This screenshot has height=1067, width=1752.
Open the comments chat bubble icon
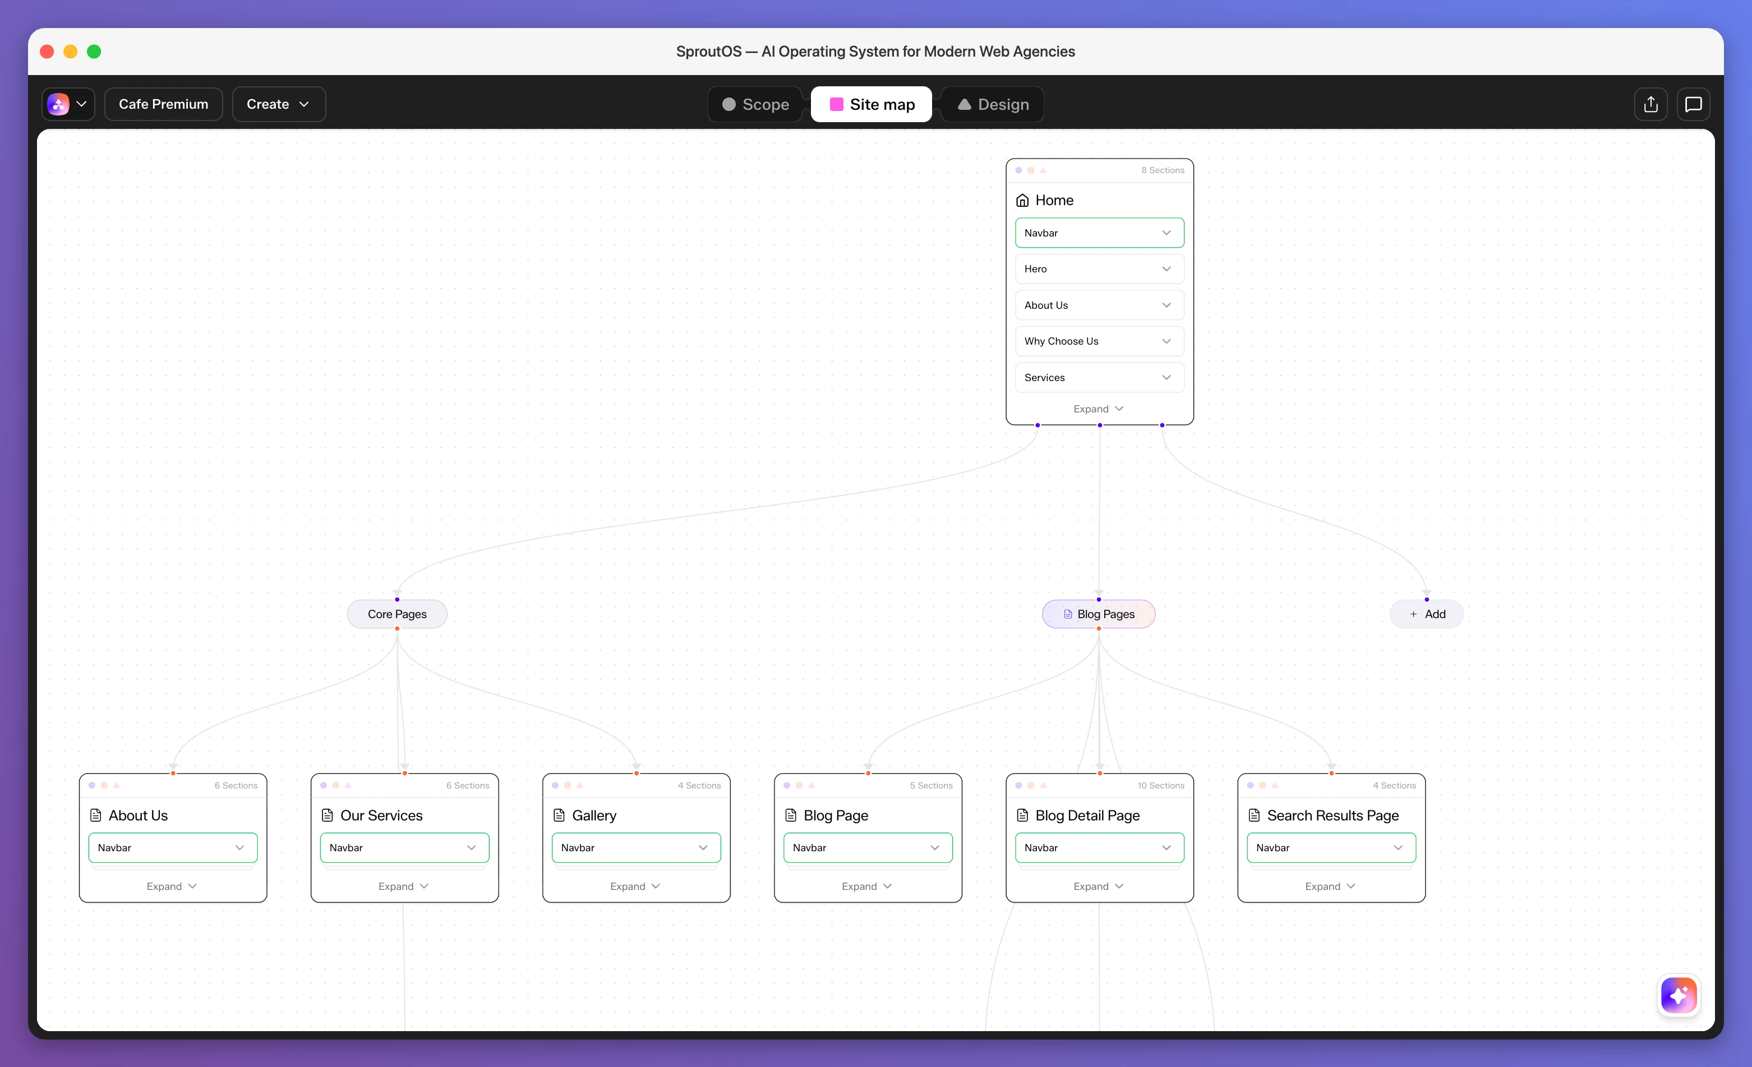click(1694, 104)
